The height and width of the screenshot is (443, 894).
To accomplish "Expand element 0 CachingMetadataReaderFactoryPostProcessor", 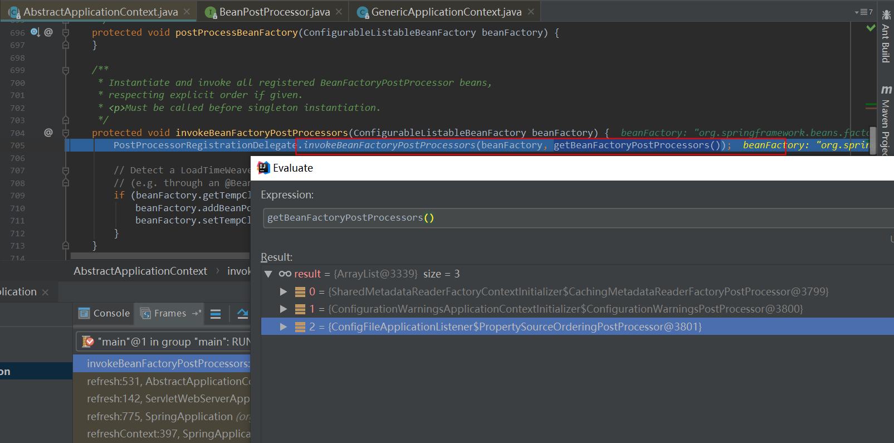I will pos(284,291).
